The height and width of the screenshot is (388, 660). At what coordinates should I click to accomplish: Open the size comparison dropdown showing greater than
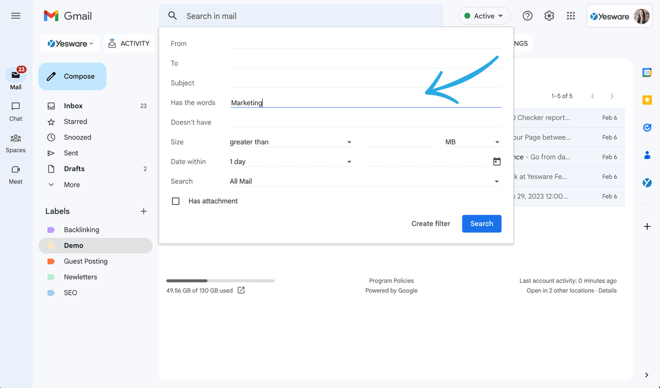(291, 142)
